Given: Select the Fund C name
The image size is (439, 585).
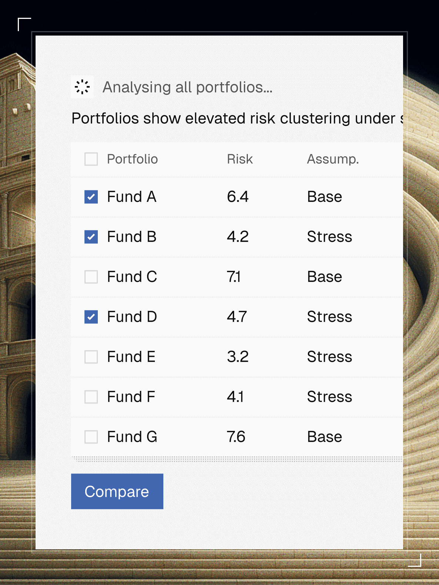Looking at the screenshot, I should tap(132, 277).
